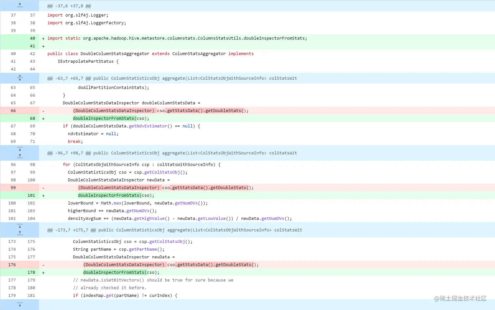Click the 'IExtrapolatePartStatus {' line
This screenshot has width=495, height=310.
88,61
